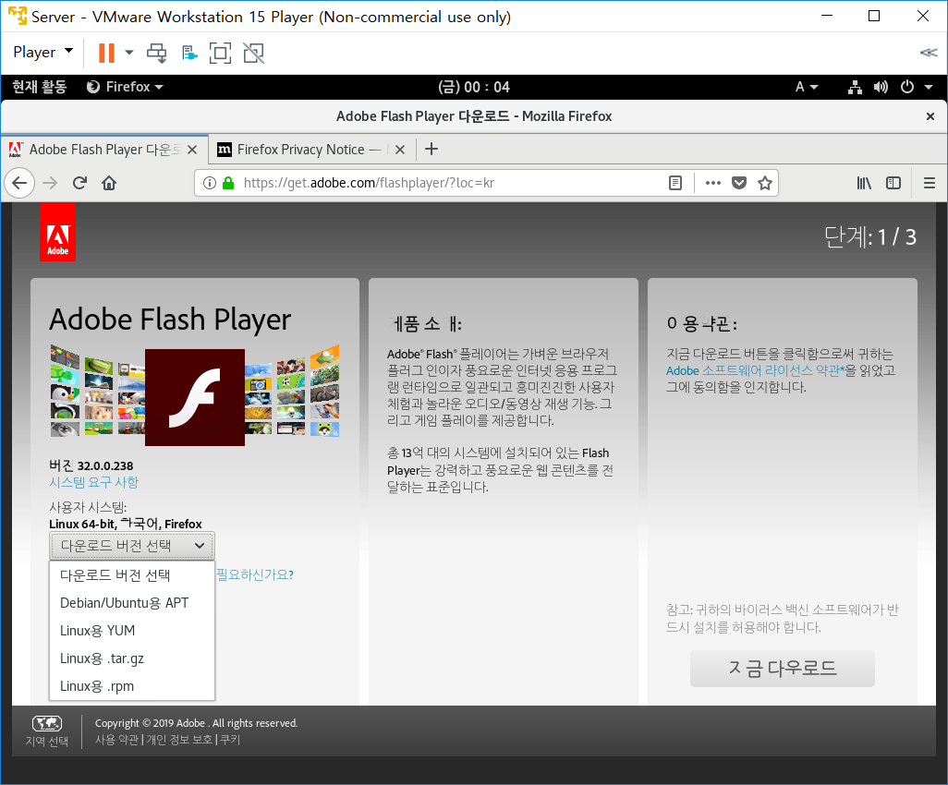This screenshot has width=948, height=785.
Task: Click the power icon in system tray
Action: 907,87
